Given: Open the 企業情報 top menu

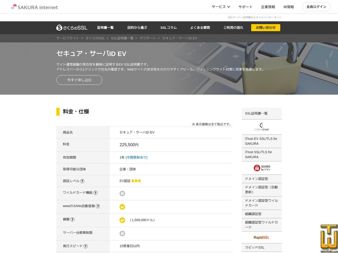Looking at the screenshot, I should click(x=268, y=7).
